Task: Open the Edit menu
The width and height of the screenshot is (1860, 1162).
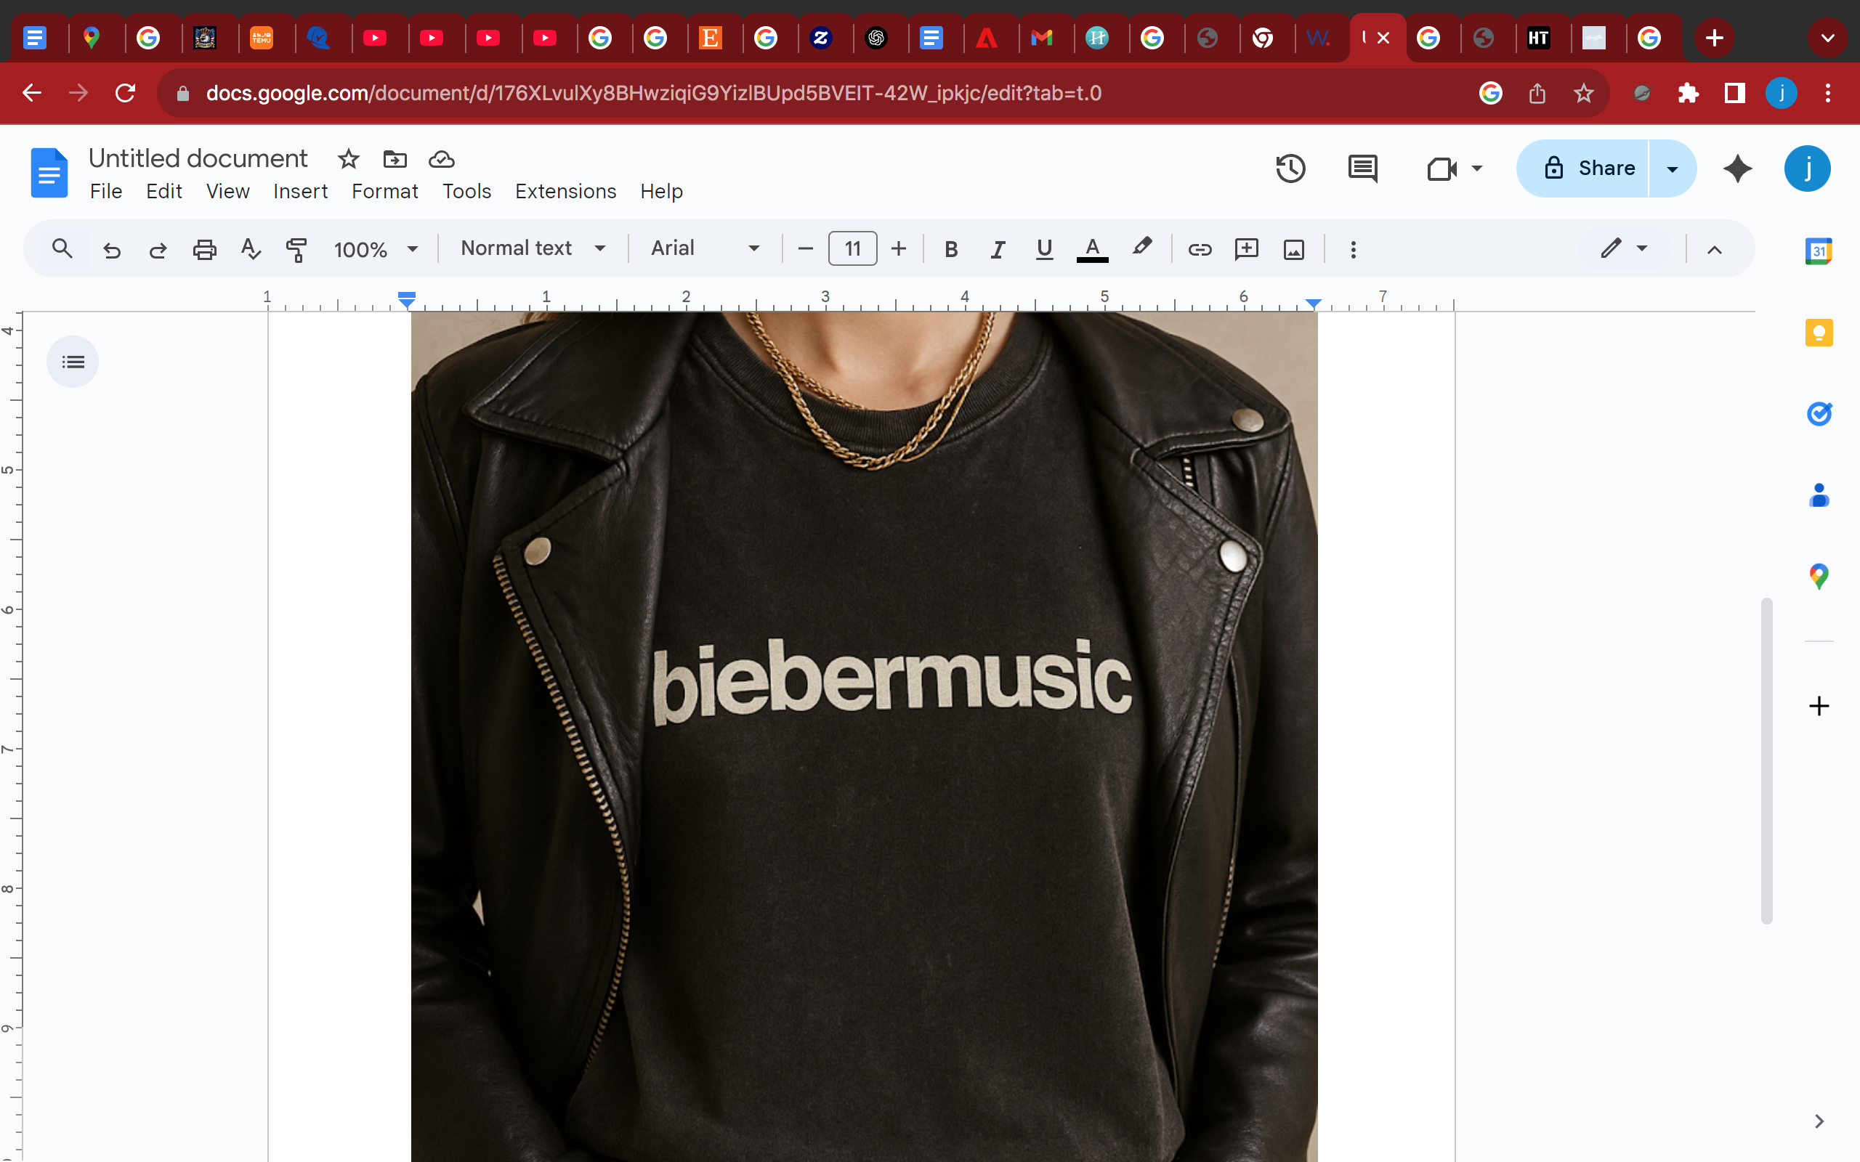Action: tap(163, 190)
